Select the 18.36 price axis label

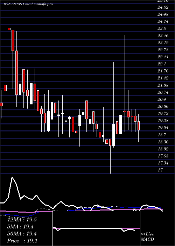coord(163,142)
